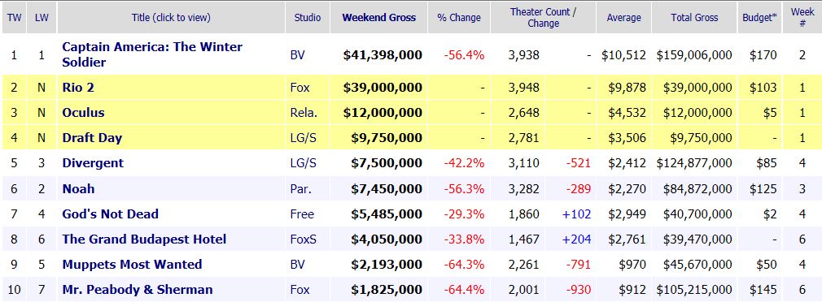Open the BV studio link for Captain America
822x302 pixels.
[297, 55]
